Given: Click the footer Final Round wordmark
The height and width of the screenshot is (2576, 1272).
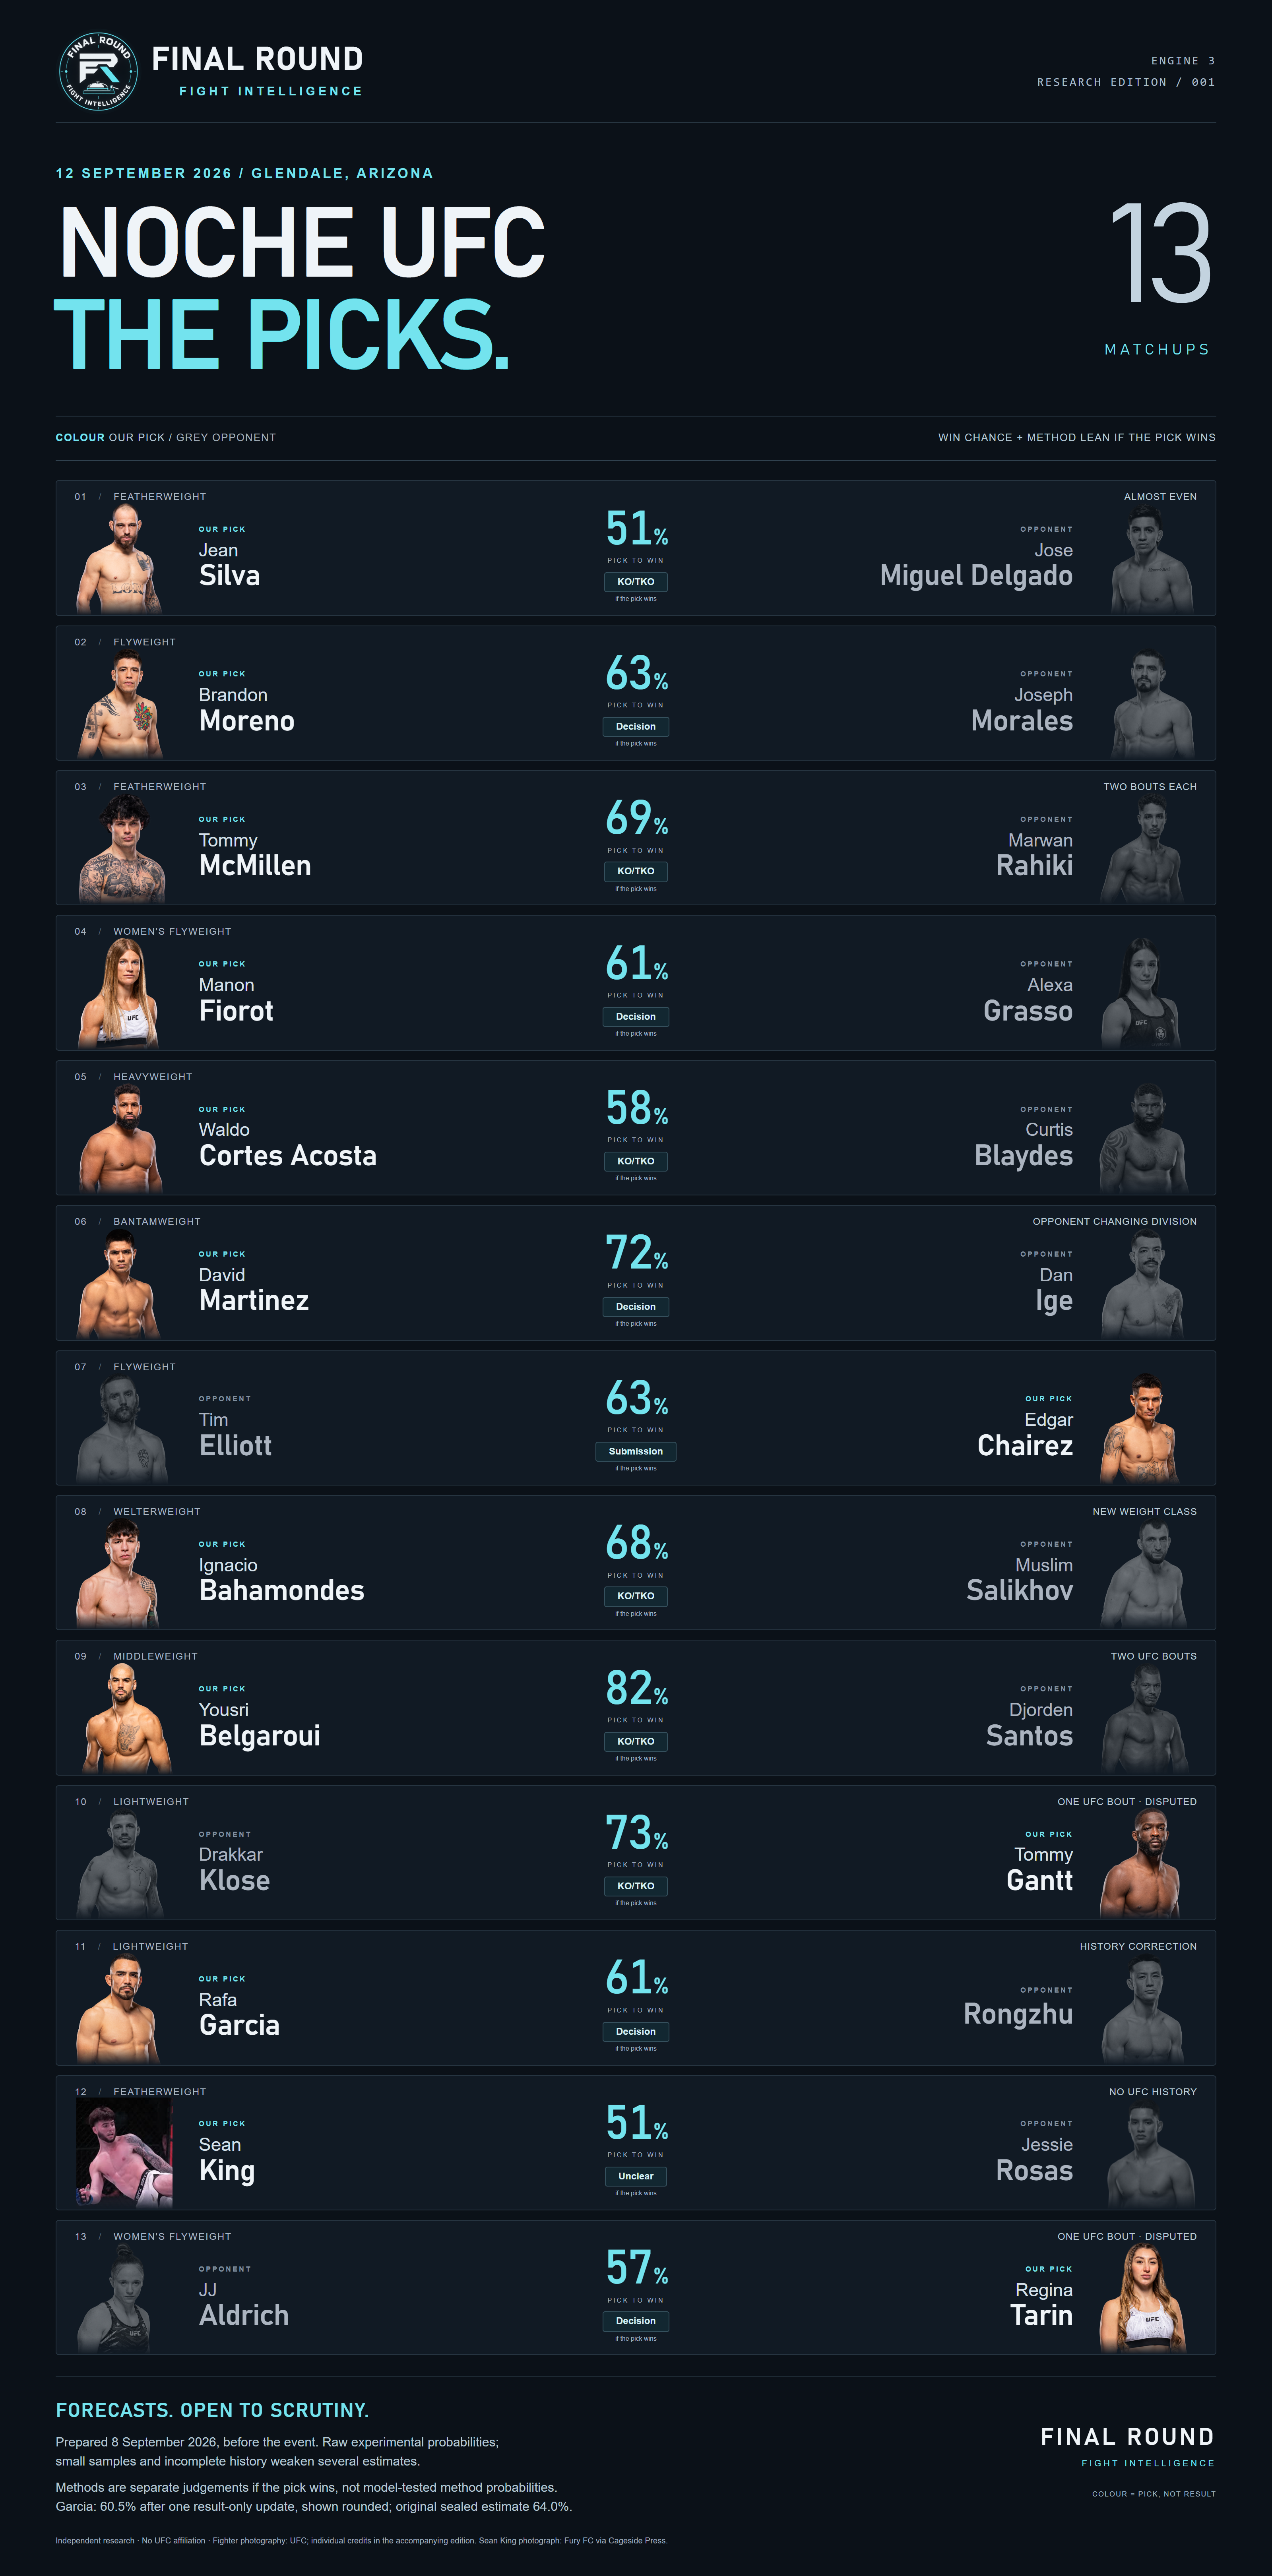Looking at the screenshot, I should 1127,2437.
